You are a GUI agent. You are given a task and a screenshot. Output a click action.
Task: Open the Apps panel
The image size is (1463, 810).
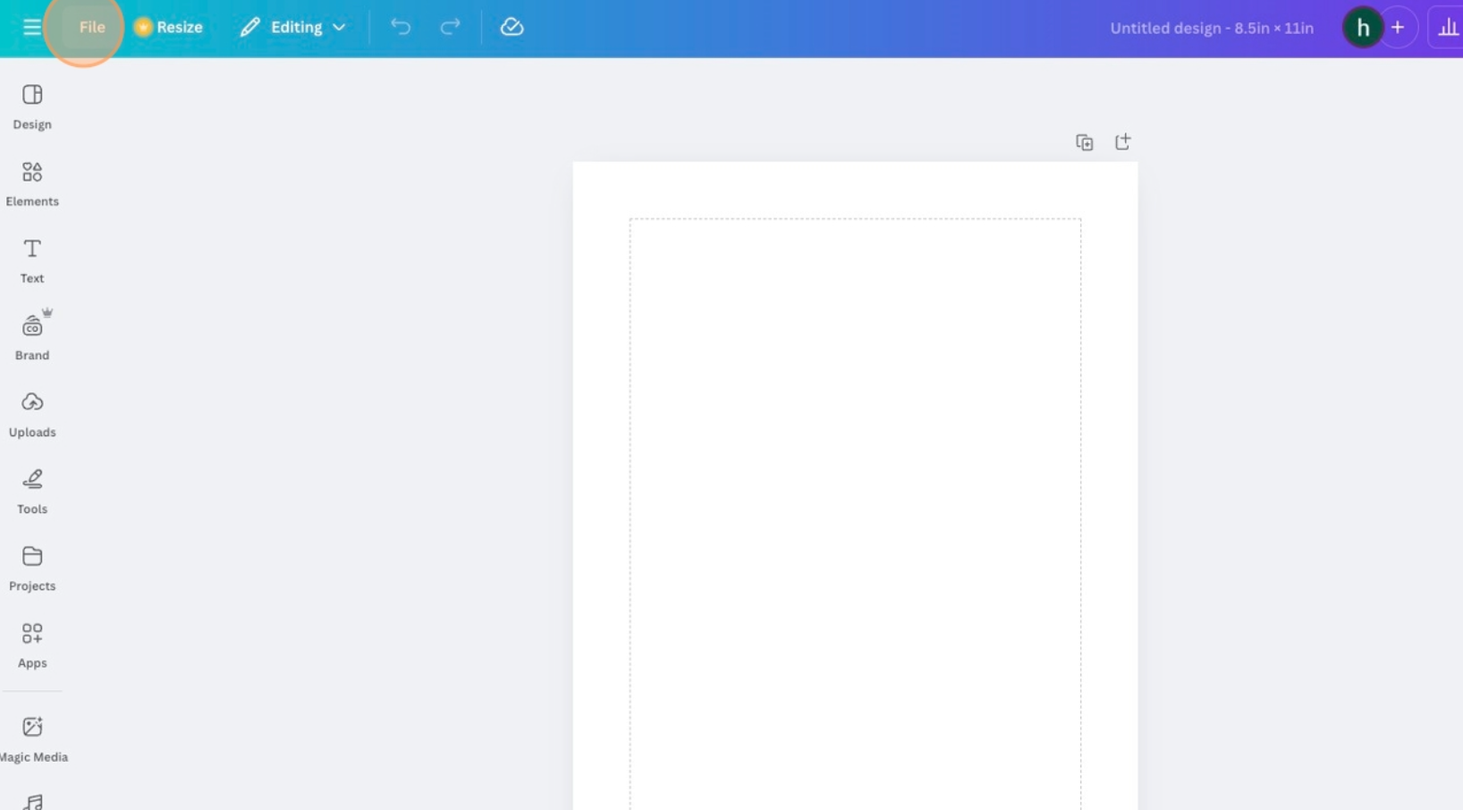click(x=32, y=644)
